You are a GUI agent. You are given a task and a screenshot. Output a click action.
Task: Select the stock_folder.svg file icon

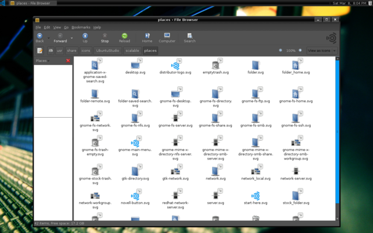coord(295,195)
